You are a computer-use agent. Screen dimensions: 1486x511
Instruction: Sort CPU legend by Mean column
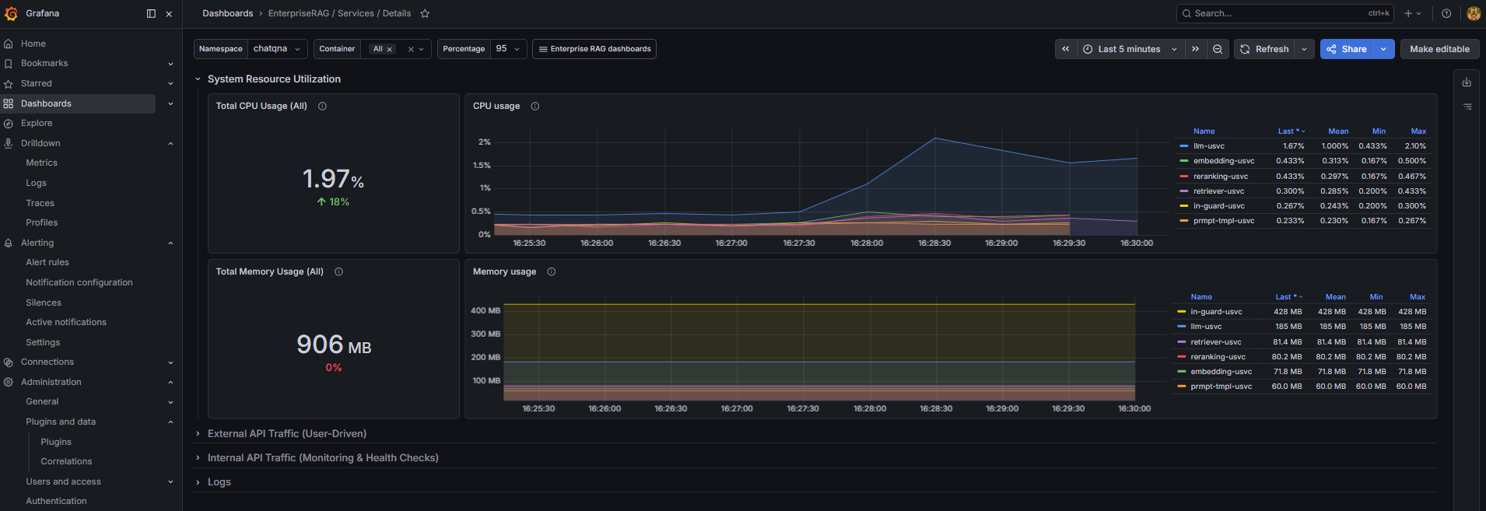tap(1338, 131)
